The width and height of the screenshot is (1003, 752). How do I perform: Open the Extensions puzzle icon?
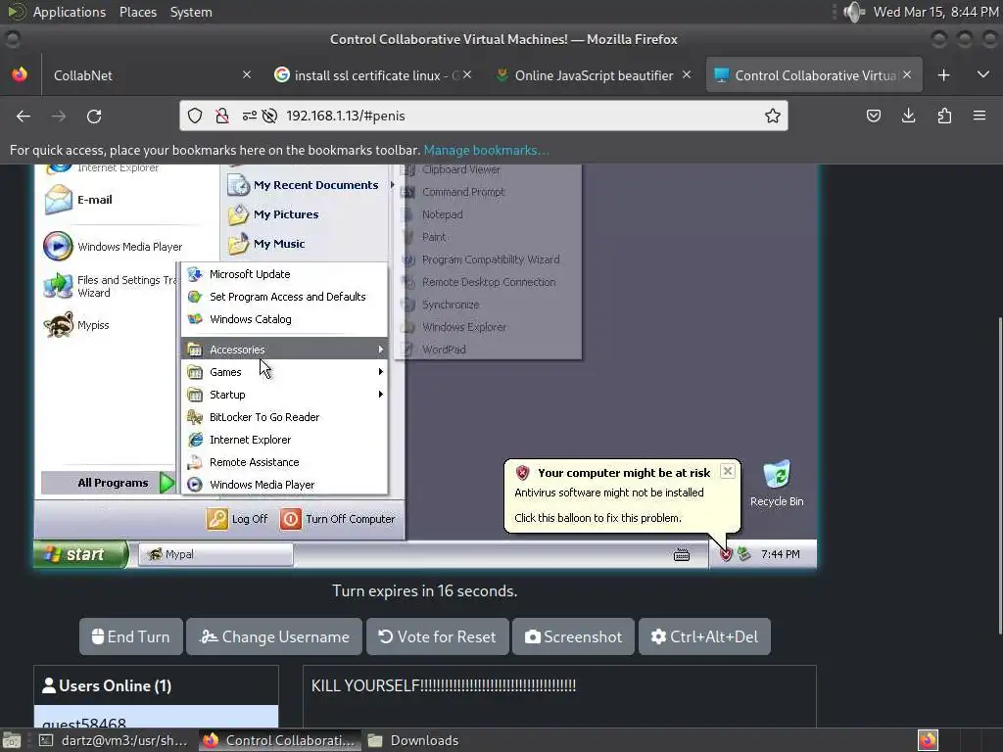point(944,116)
